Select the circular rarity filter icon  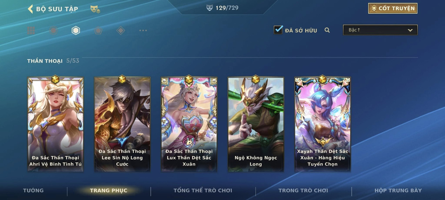tap(53, 31)
